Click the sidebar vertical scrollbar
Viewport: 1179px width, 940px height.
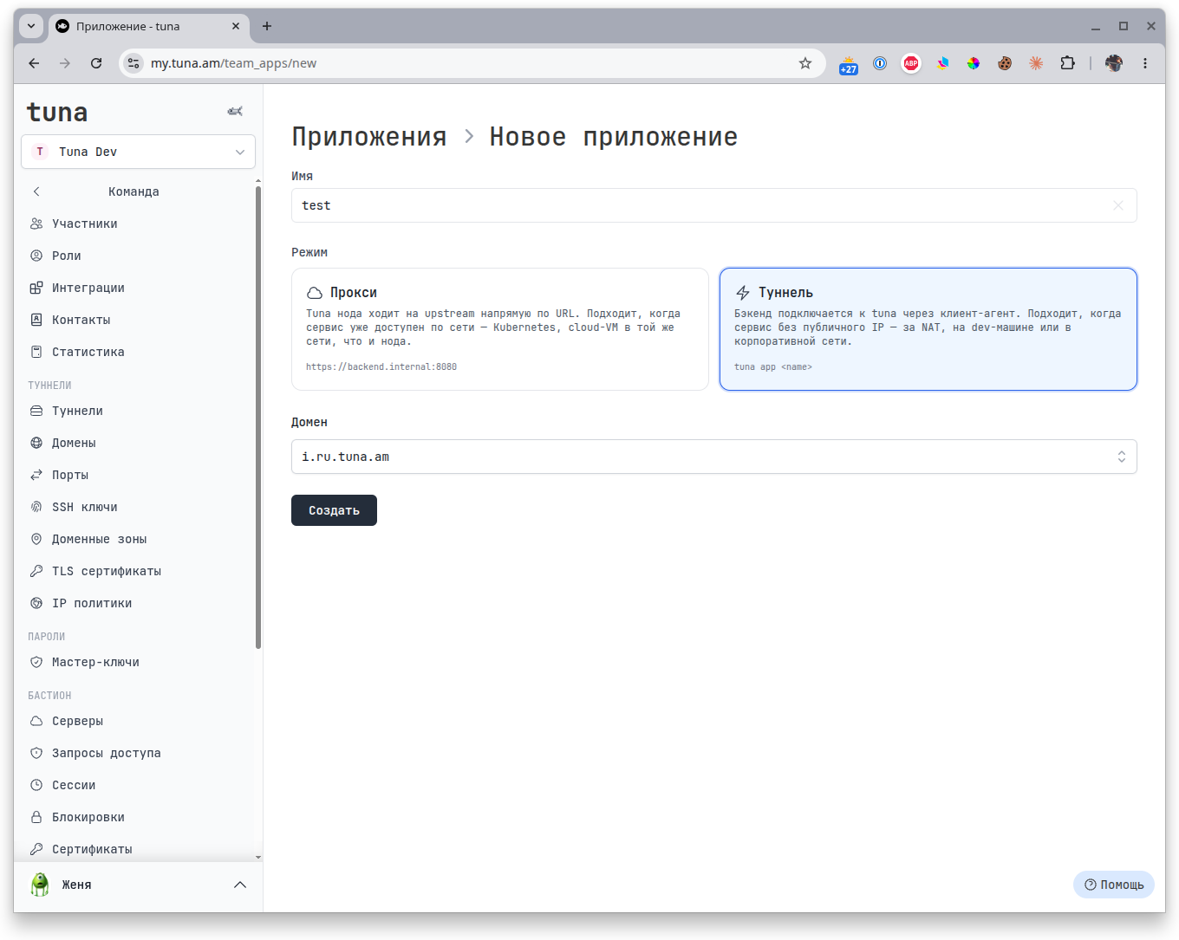(x=258, y=418)
